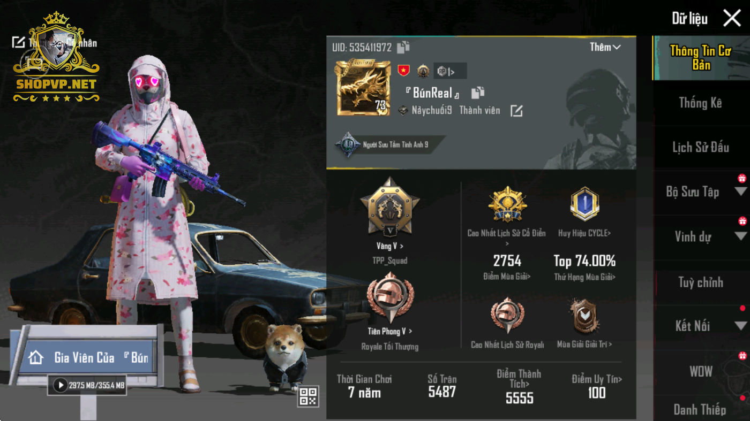The width and height of the screenshot is (750, 421).
Task: Open the Lịch Sử Đấu tab
Action: coord(701,147)
